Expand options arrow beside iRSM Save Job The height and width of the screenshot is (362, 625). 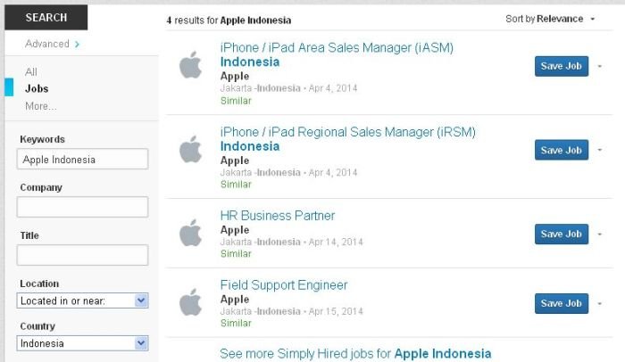(x=599, y=150)
